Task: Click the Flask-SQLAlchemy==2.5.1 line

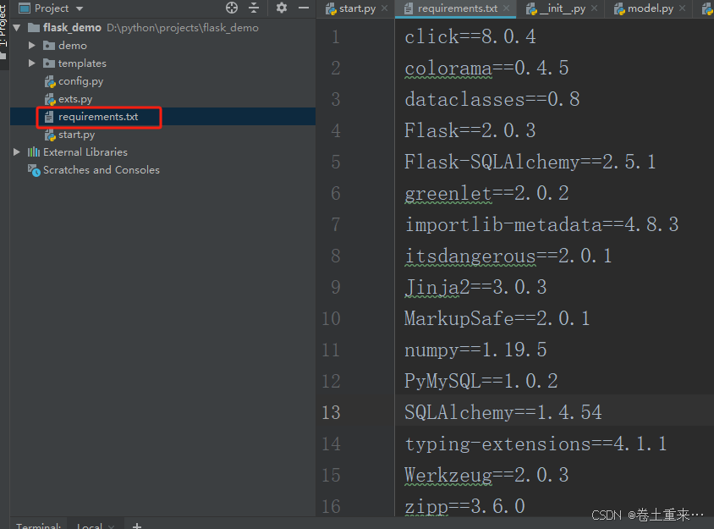Action: point(530,163)
